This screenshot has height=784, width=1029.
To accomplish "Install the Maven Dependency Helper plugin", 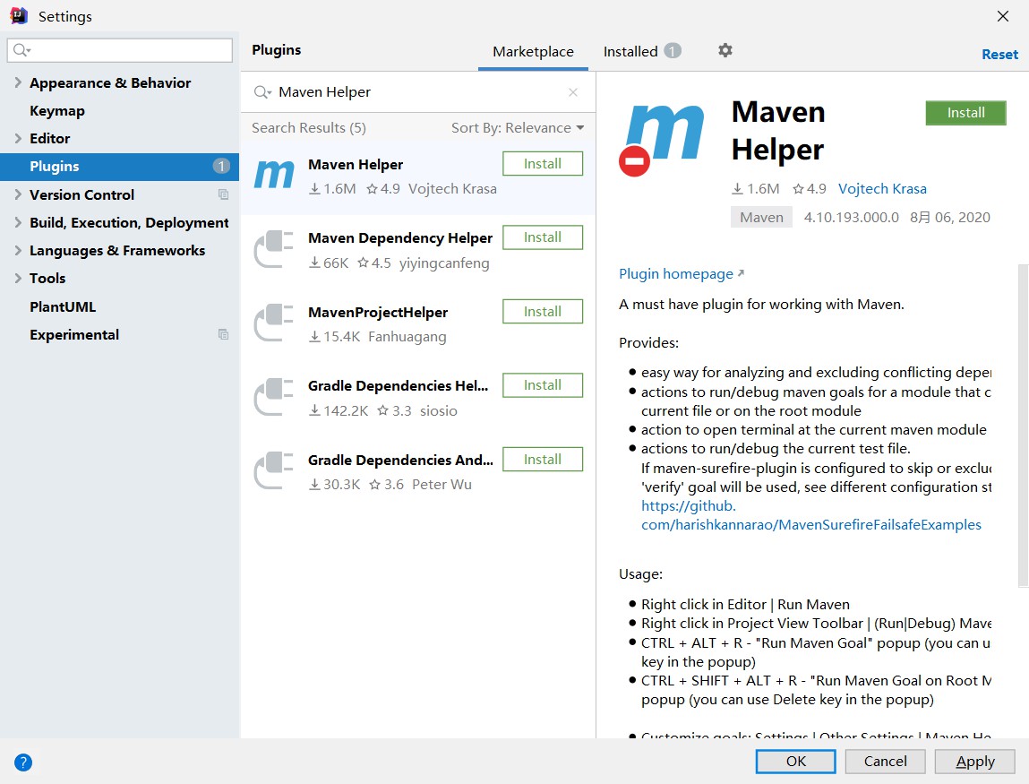I will click(542, 237).
